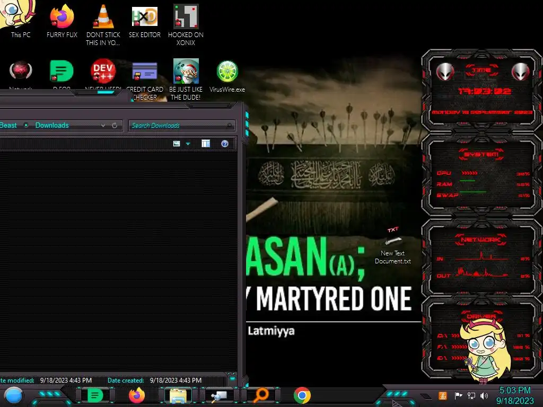Open the SEX EDITOR HxD shortcut

tap(145, 21)
